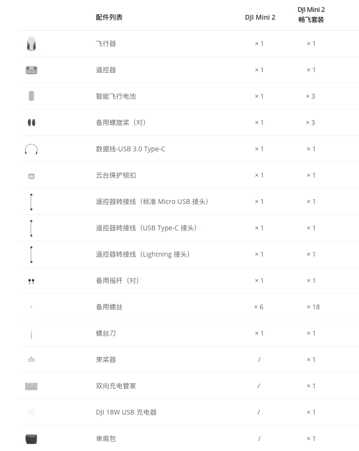Click the aircraft drone icon
Image resolution: width=359 pixels, height=451 pixels.
click(31, 44)
